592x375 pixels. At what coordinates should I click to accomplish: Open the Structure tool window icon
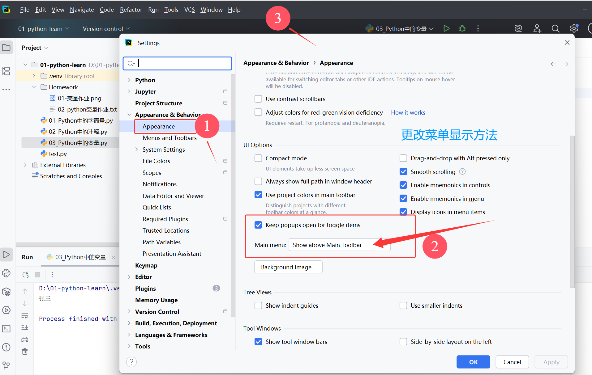6,71
